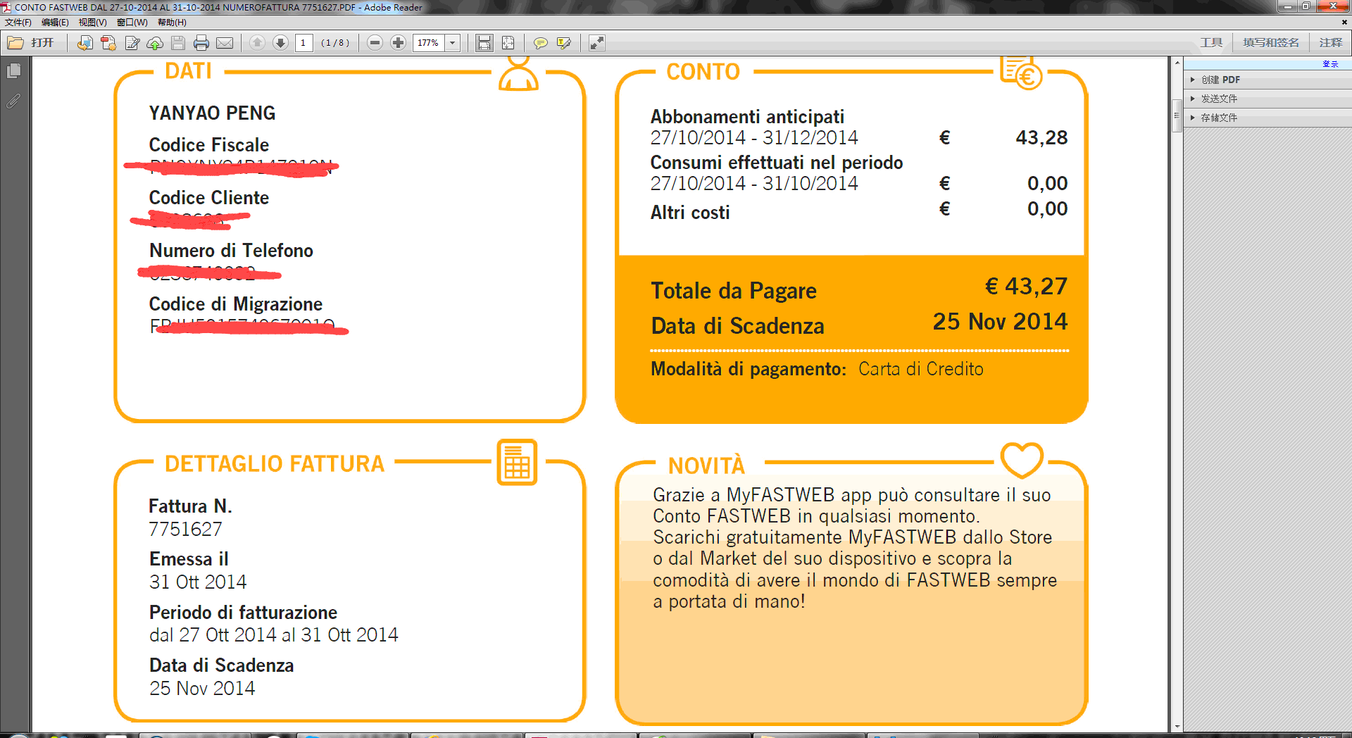
Task: Click the Convert PDF export icon
Action: pyautogui.click(x=108, y=43)
